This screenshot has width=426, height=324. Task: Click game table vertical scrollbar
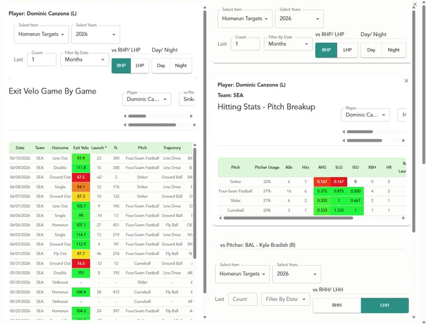(x=195, y=203)
